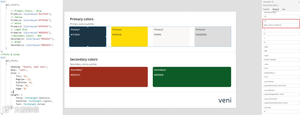Image resolution: width=300 pixels, height=115 pixels.
Task: Click the Secondary colors subtitle text
Action: point(83,64)
